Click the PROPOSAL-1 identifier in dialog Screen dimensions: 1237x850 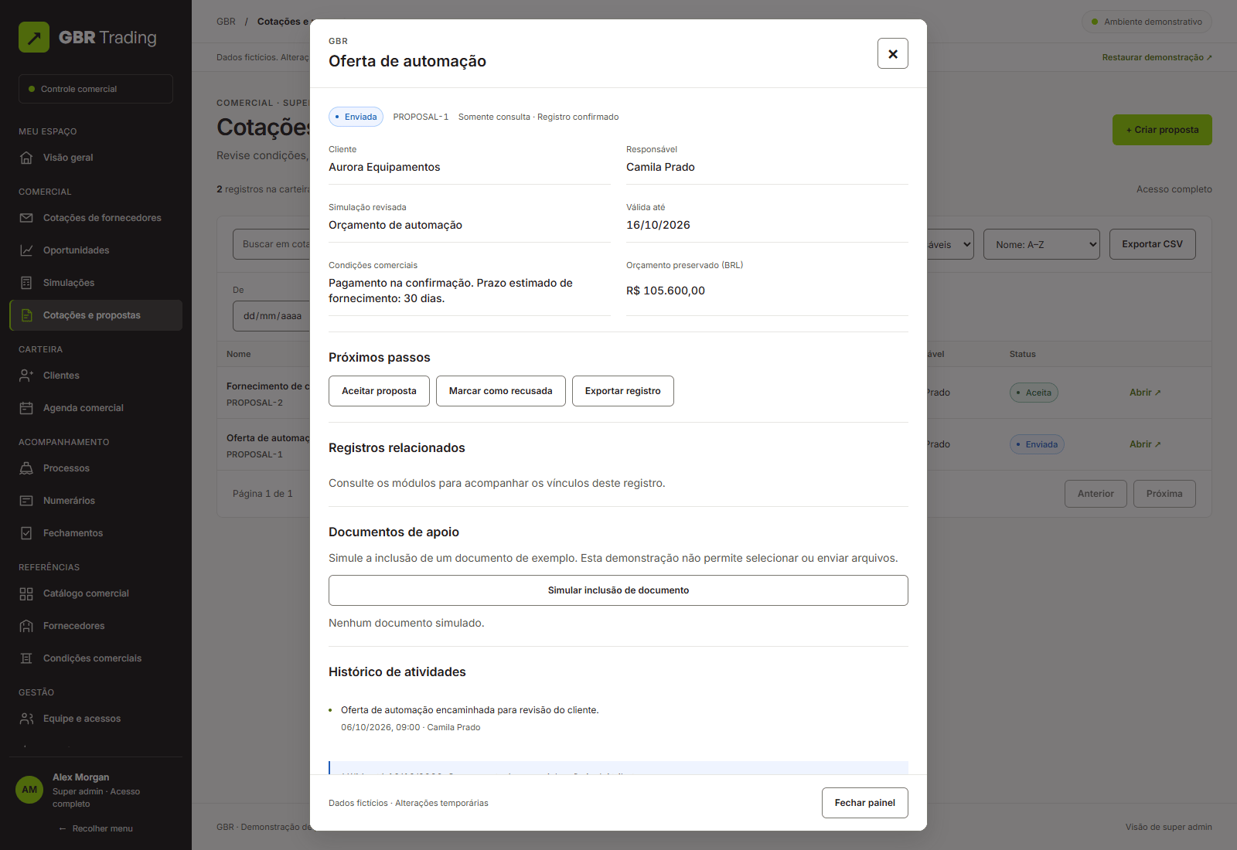pyautogui.click(x=421, y=117)
